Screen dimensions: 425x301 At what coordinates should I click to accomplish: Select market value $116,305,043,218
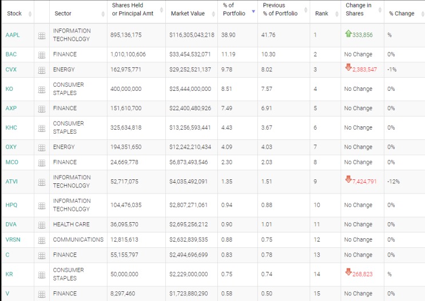point(192,35)
